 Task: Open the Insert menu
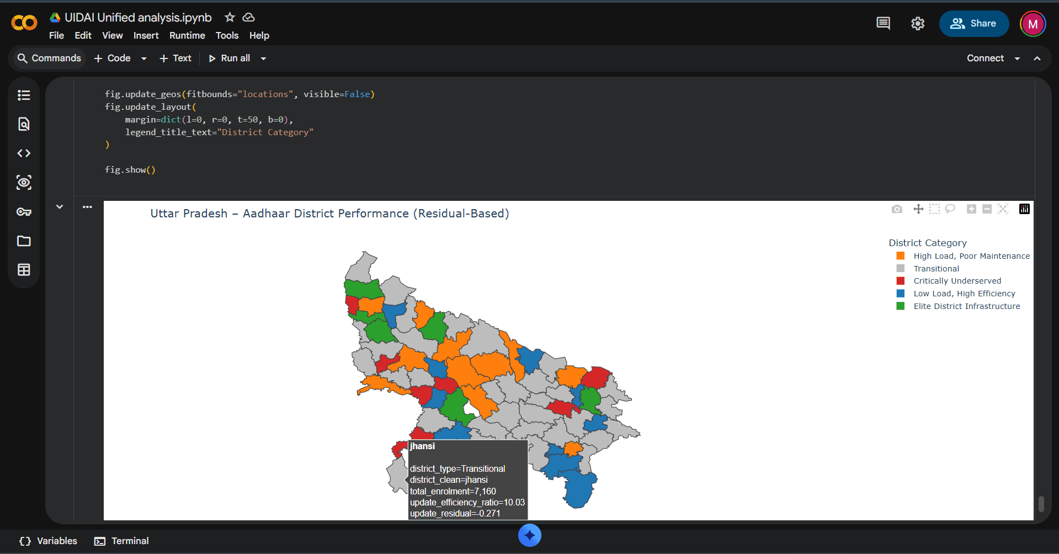[x=146, y=35]
